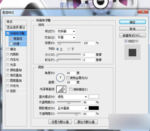The image size is (150, 131).
Task: Select the 下 direction radio button
Action: tap(69, 49)
